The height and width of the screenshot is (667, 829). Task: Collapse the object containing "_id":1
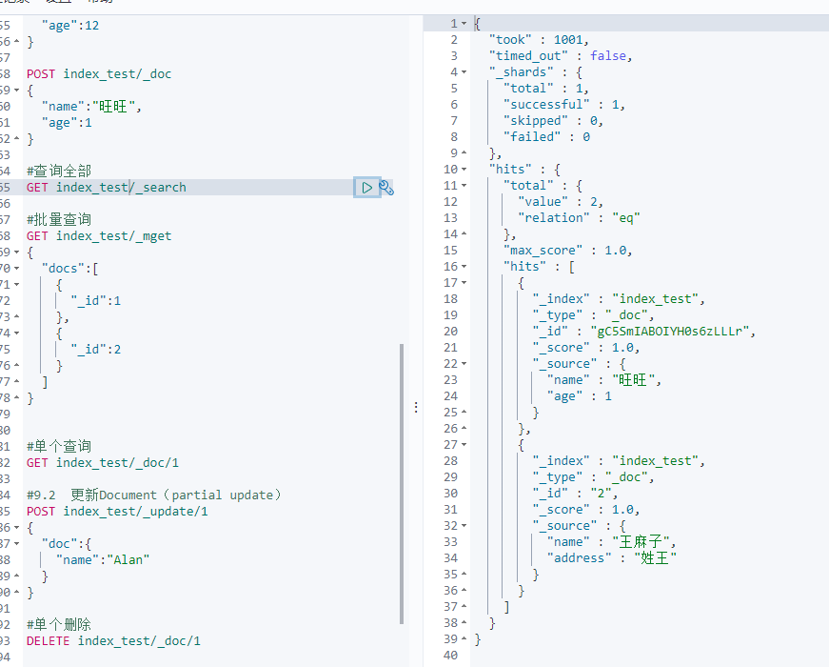[x=16, y=284]
